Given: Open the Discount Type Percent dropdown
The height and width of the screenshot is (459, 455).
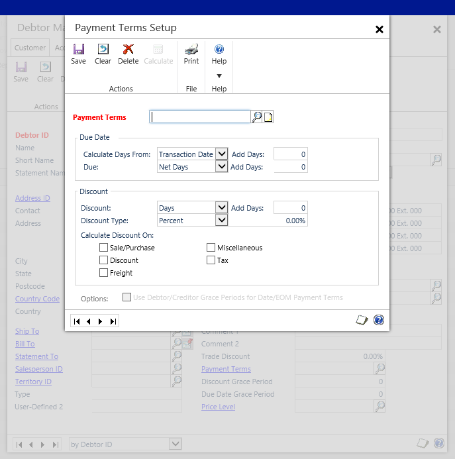Looking at the screenshot, I should coord(222,221).
